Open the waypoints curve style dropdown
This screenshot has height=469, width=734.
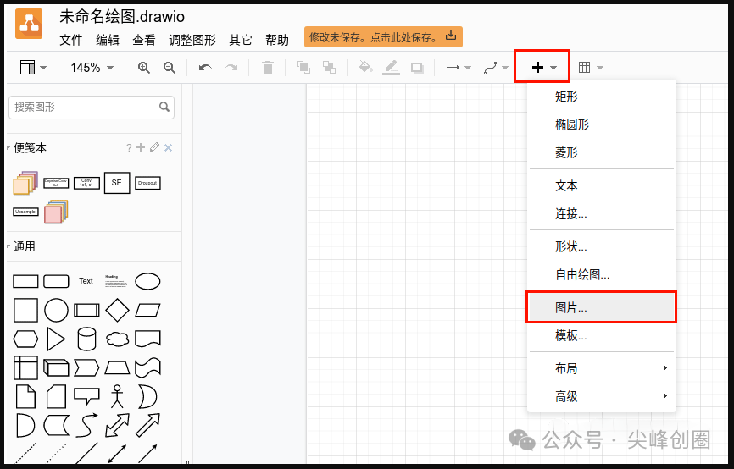496,68
